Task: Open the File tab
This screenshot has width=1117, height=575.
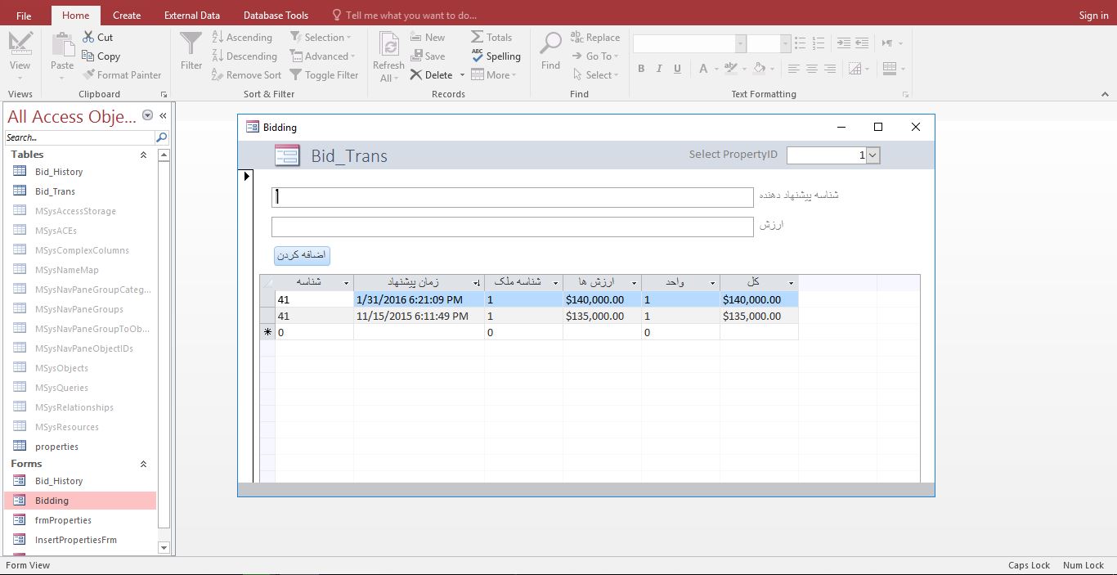Action: pyautogui.click(x=24, y=16)
